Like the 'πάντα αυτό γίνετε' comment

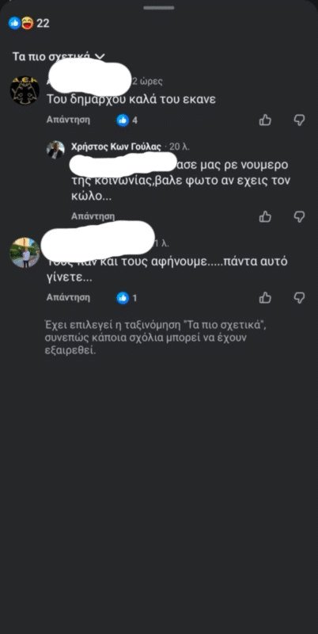(x=265, y=298)
